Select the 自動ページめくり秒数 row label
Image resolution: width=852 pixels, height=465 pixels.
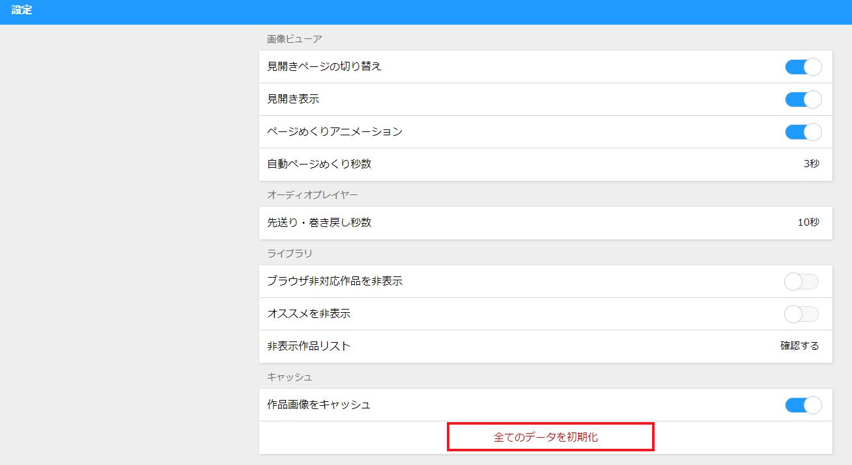[319, 164]
